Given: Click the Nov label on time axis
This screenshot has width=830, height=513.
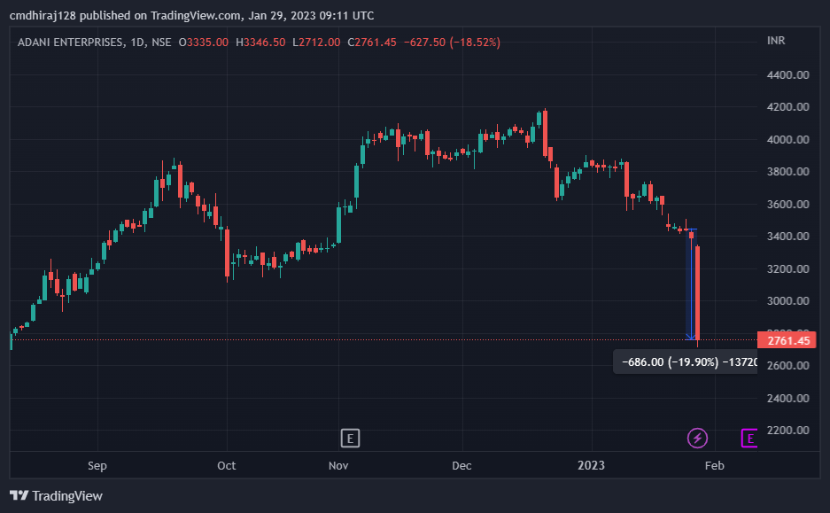Looking at the screenshot, I should pyautogui.click(x=338, y=466).
